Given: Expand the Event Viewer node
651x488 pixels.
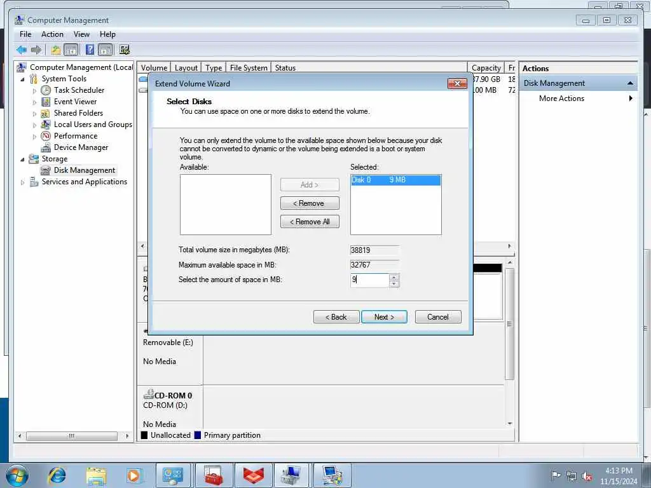Looking at the screenshot, I should tap(34, 102).
